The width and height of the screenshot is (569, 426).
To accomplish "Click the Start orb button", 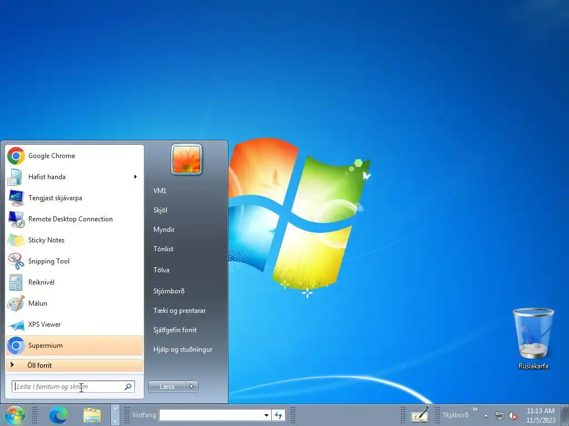I will 14,415.
